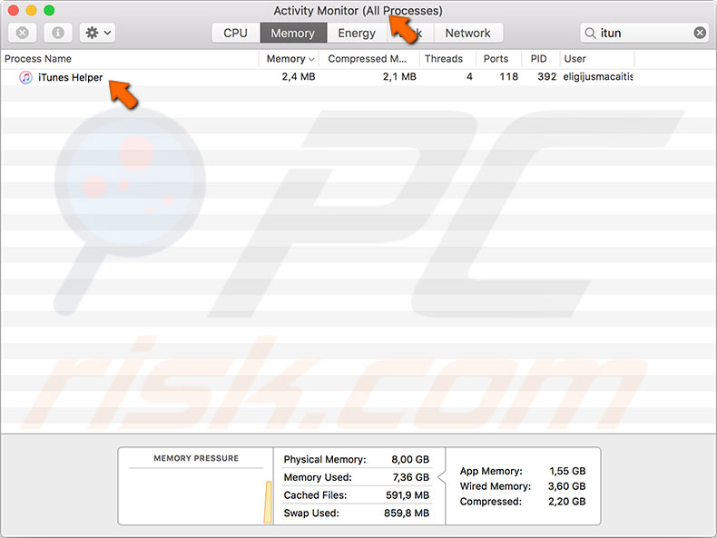The width and height of the screenshot is (717, 538).
Task: Sort by PID column header
Action: click(539, 59)
